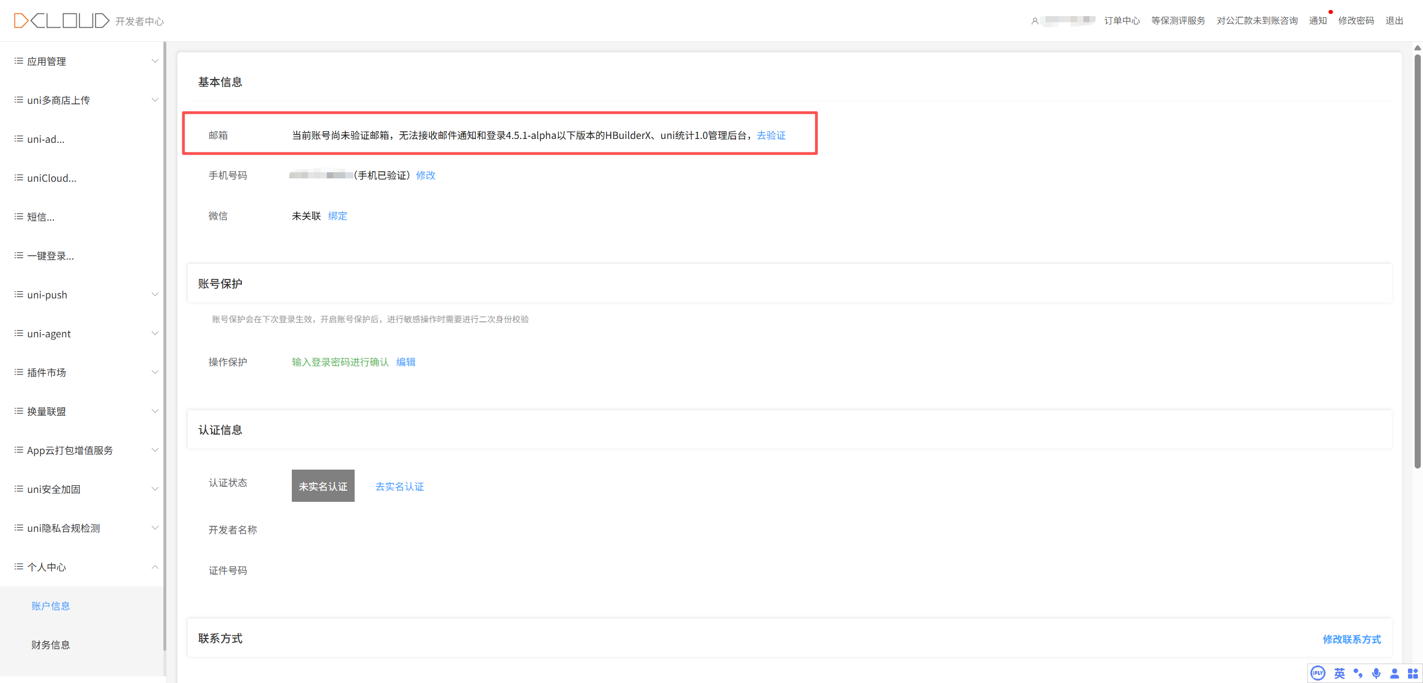The height and width of the screenshot is (683, 1423).
Task: Open IME toolbox grid icon
Action: (x=1413, y=674)
